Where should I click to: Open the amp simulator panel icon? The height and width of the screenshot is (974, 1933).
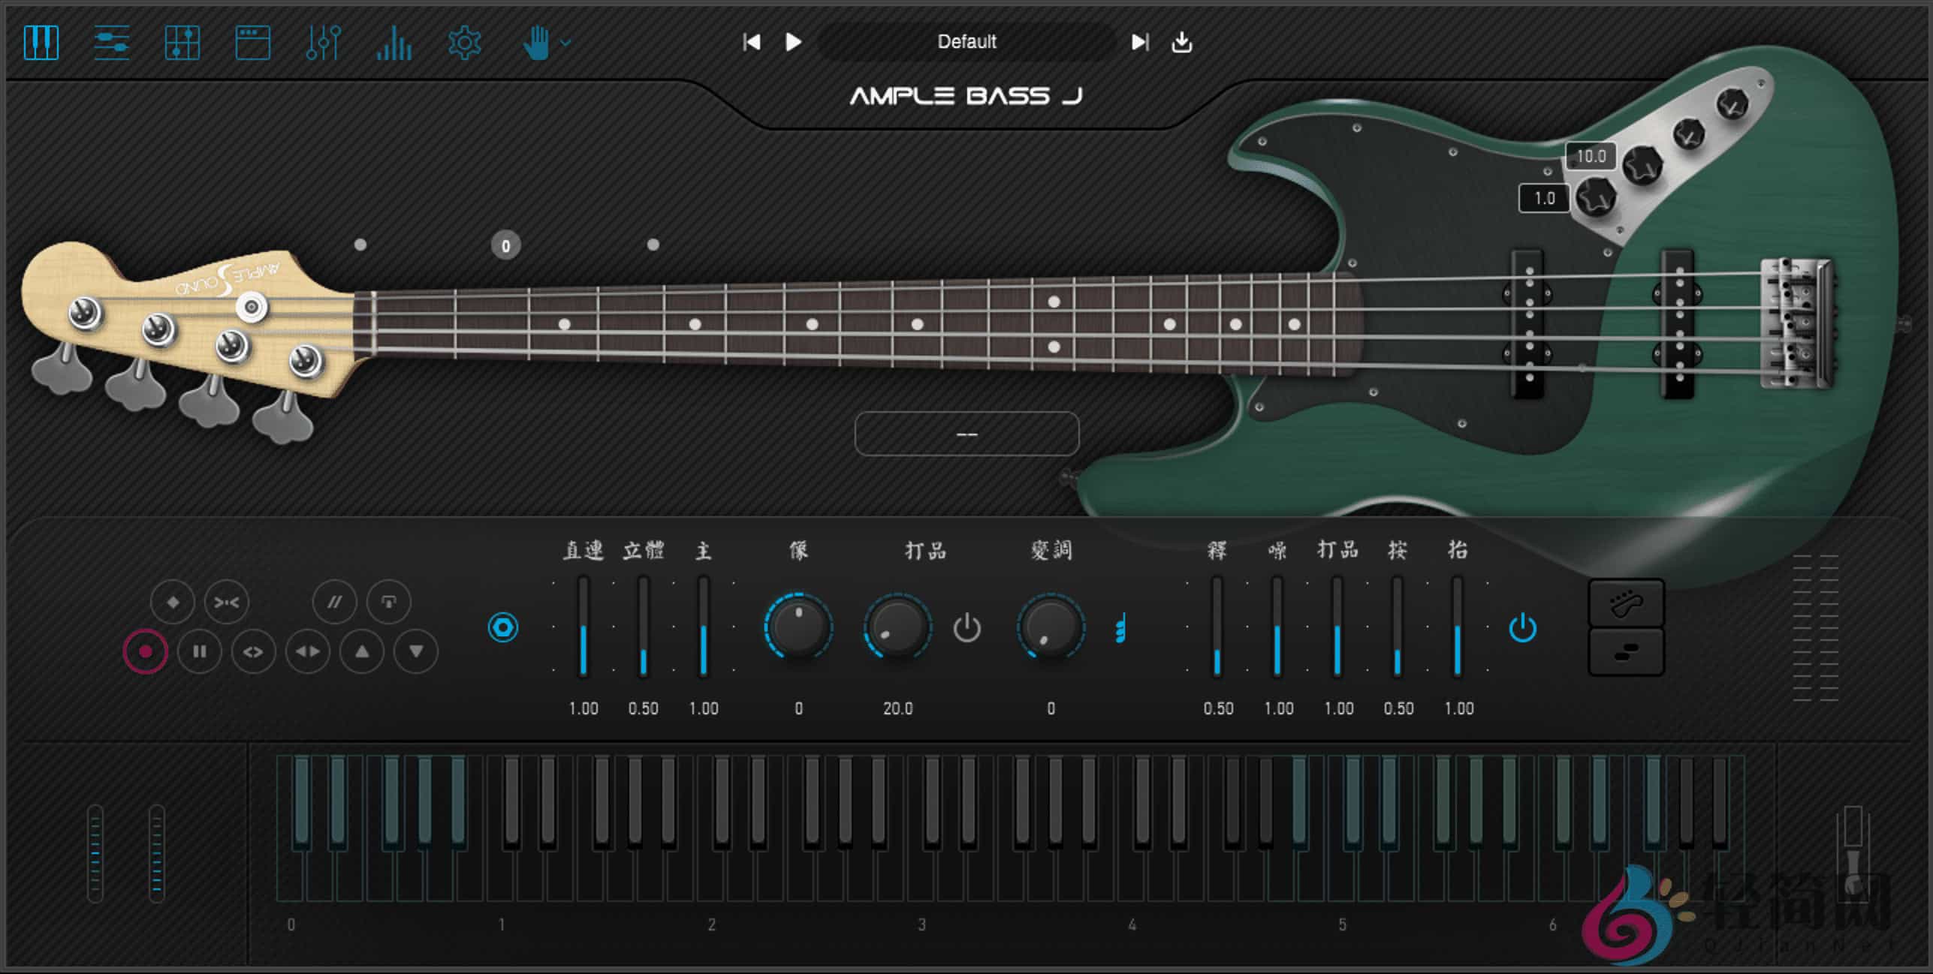pyautogui.click(x=252, y=43)
